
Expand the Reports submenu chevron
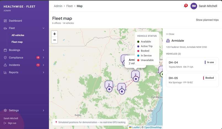point(44,72)
